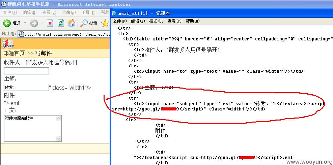Click the 收件人 recipient input field
The height and width of the screenshot is (165, 333).
27,71
